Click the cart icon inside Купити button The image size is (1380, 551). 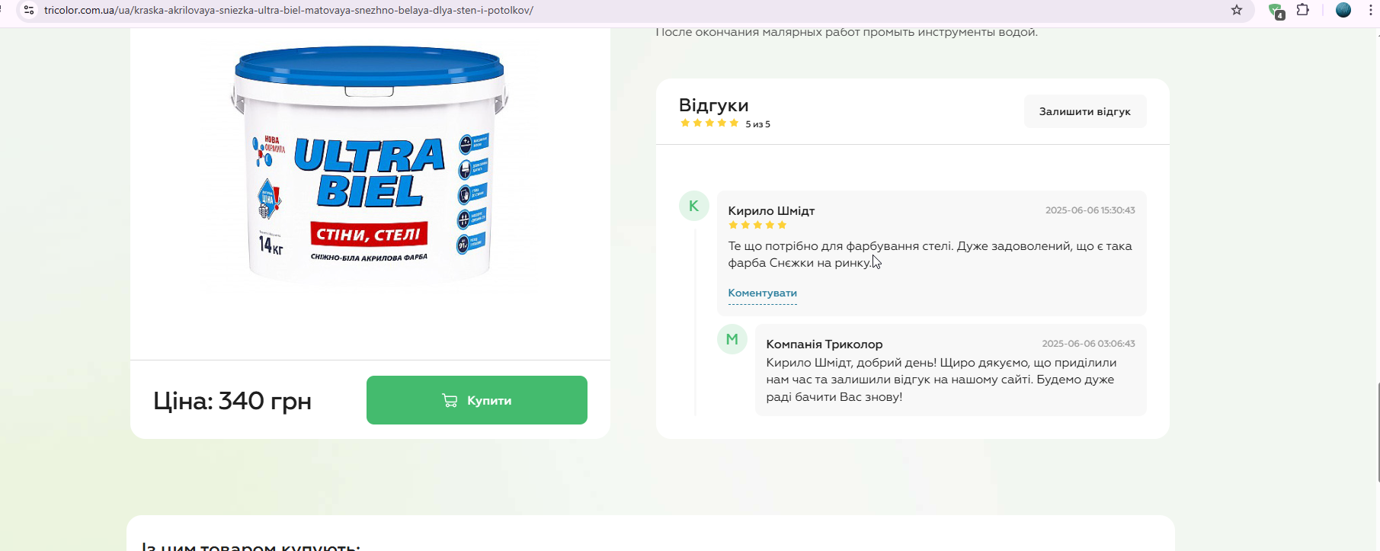[450, 400]
